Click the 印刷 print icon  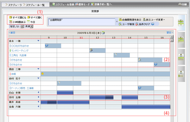pos(180,4)
